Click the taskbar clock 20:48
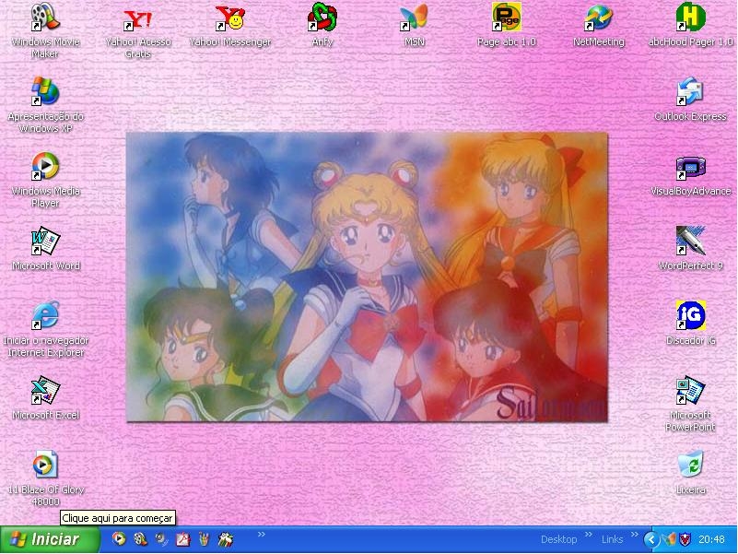Screen dimensions: 738x554 coord(711,539)
